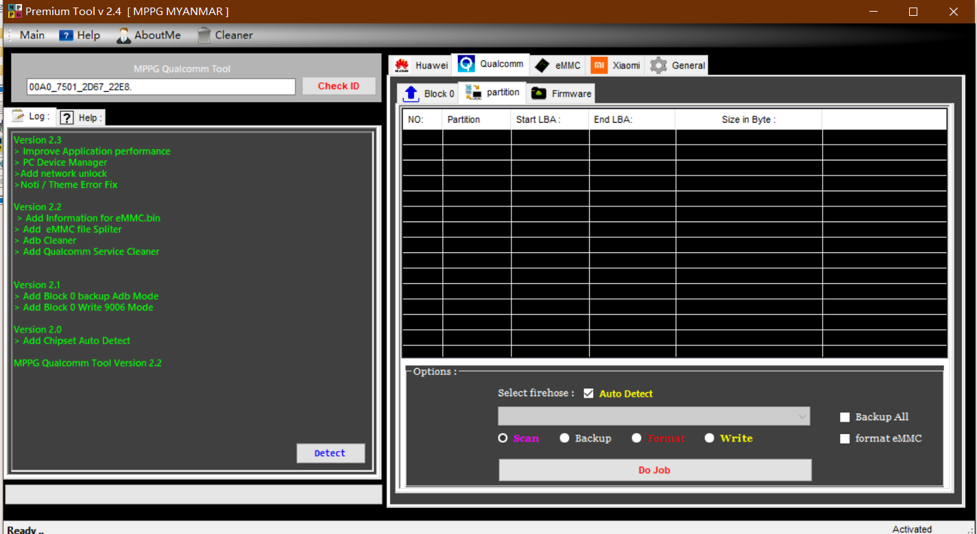The height and width of the screenshot is (534, 977).
Task: Click the Block 0 upload arrow icon
Action: point(411,93)
